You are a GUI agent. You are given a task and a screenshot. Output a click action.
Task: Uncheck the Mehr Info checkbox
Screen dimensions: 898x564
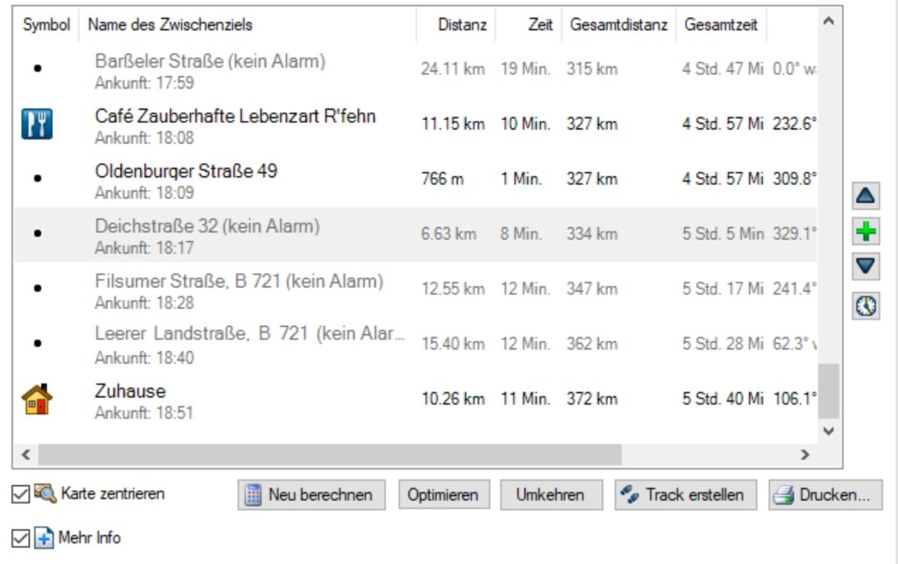tap(20, 538)
